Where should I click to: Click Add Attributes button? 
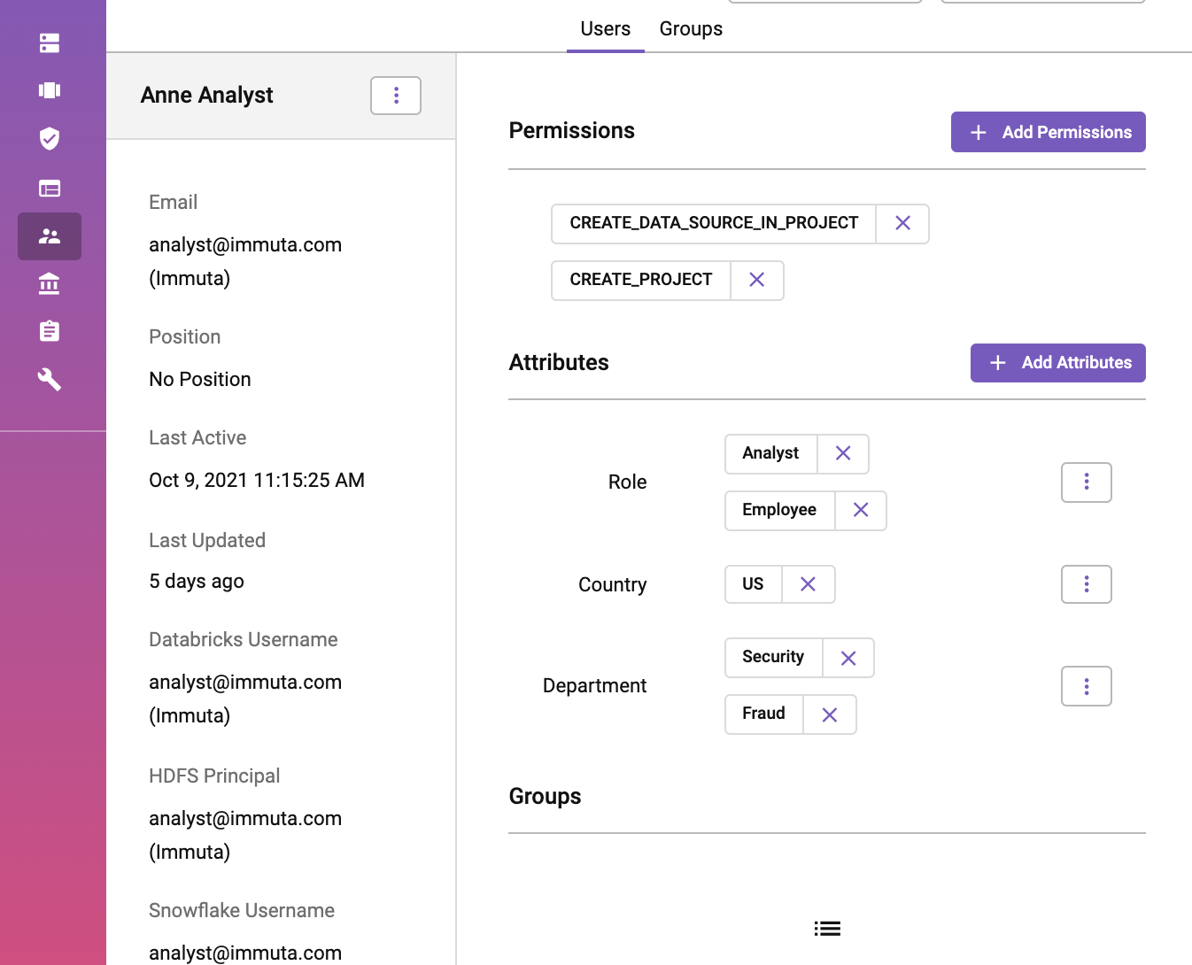click(1058, 363)
